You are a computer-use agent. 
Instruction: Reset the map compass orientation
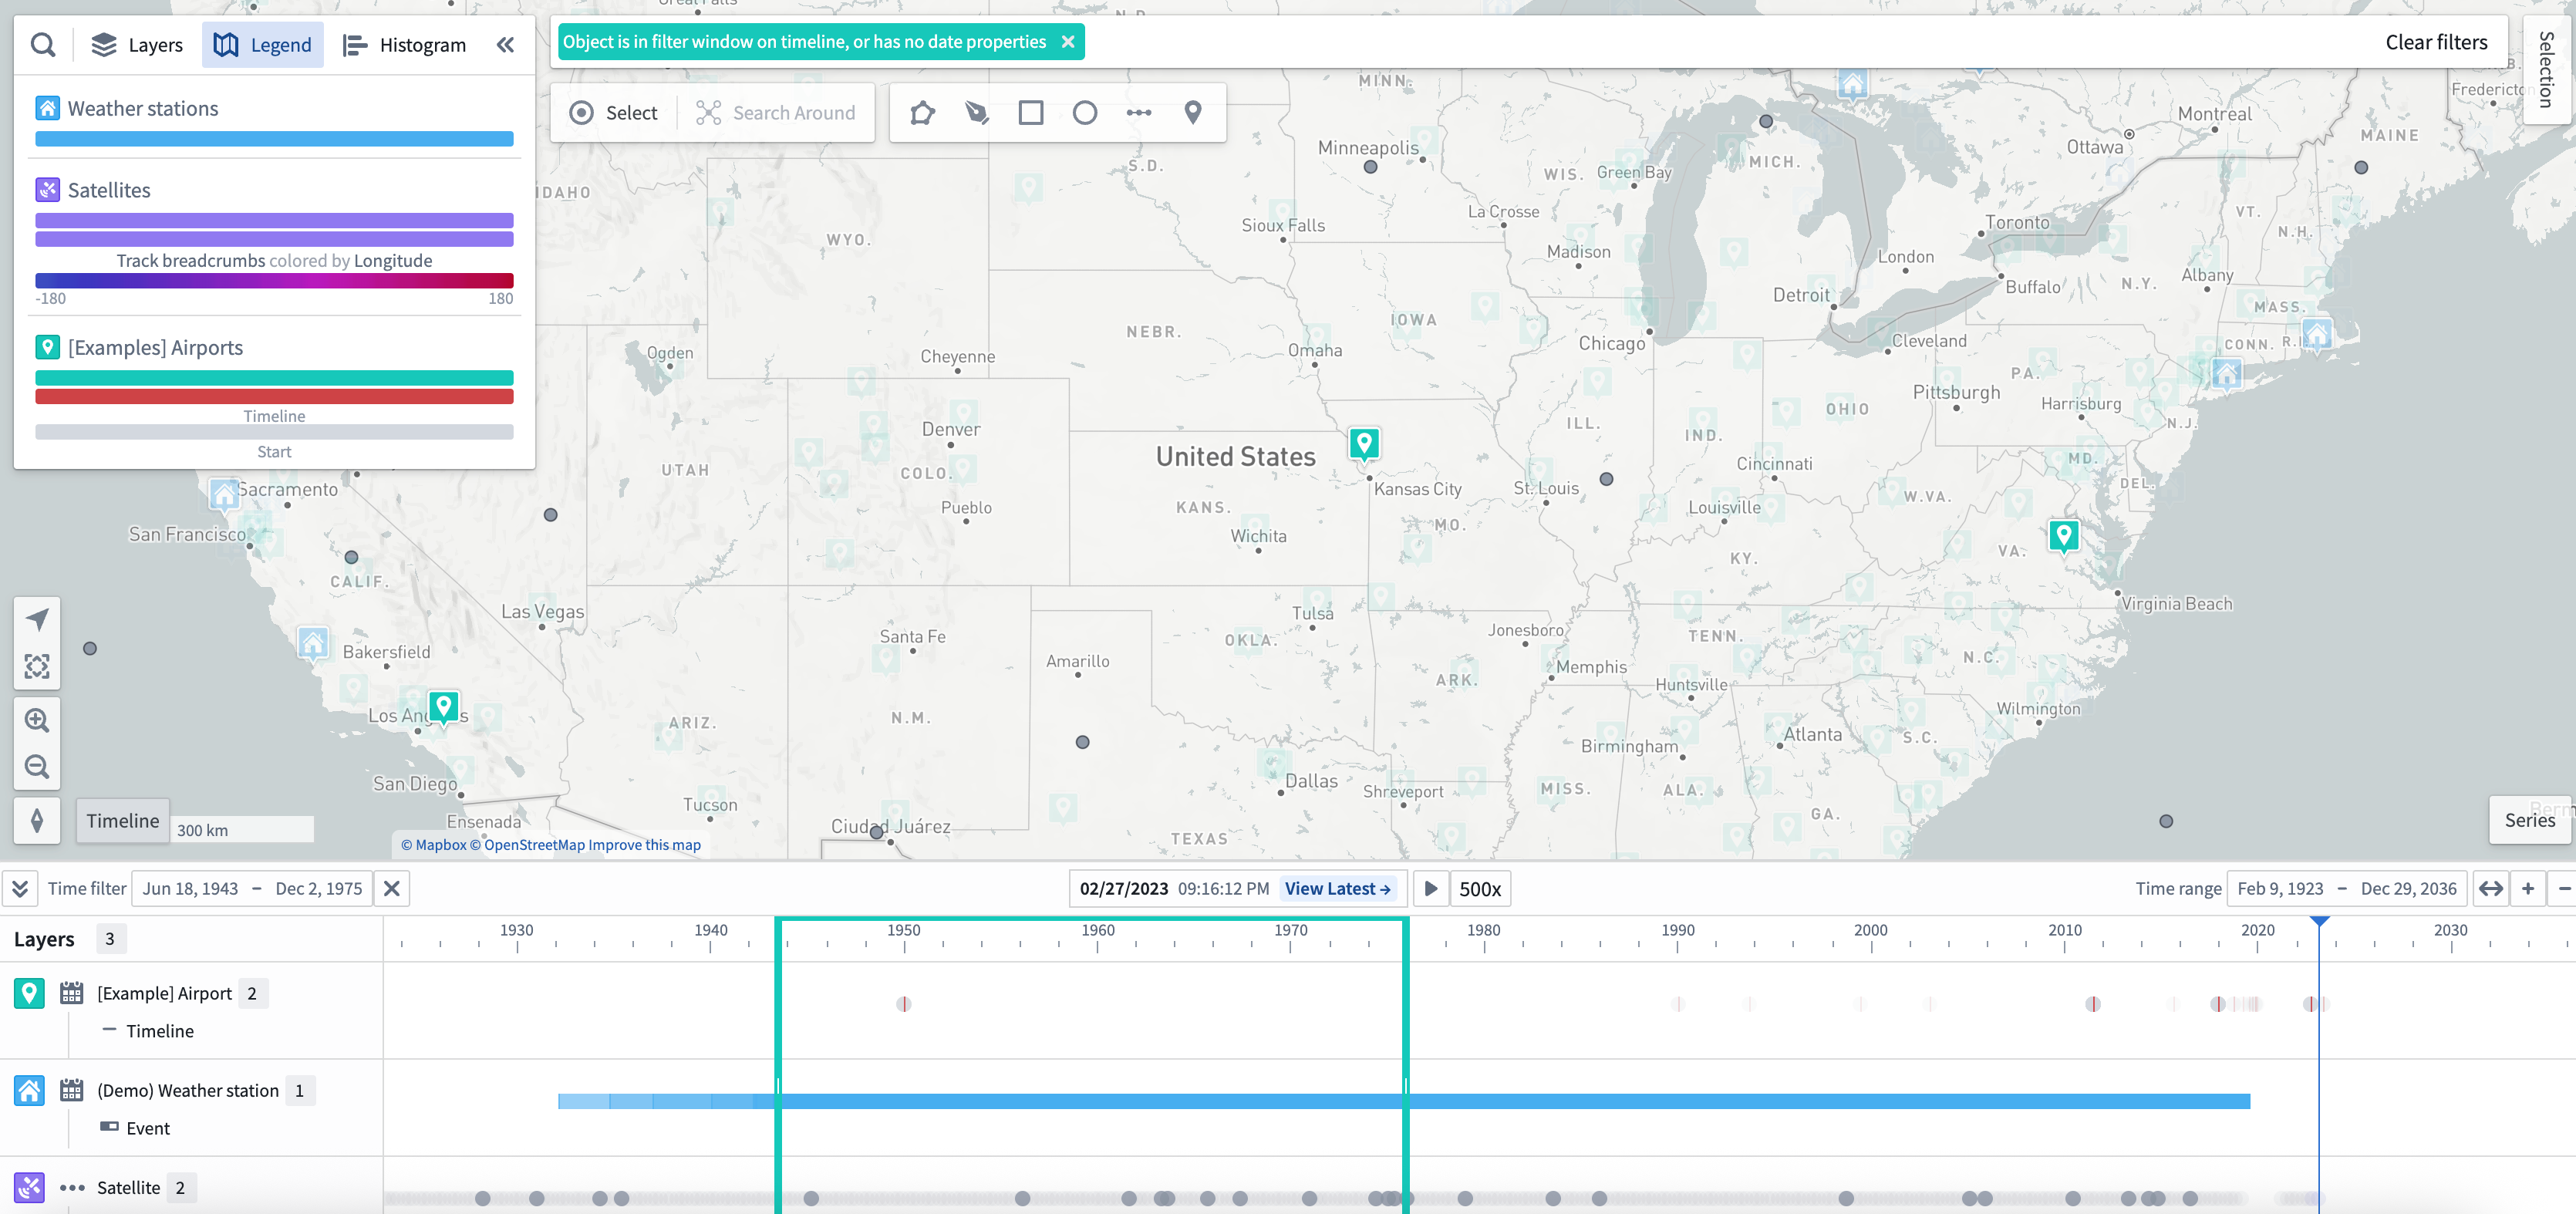coord(37,821)
